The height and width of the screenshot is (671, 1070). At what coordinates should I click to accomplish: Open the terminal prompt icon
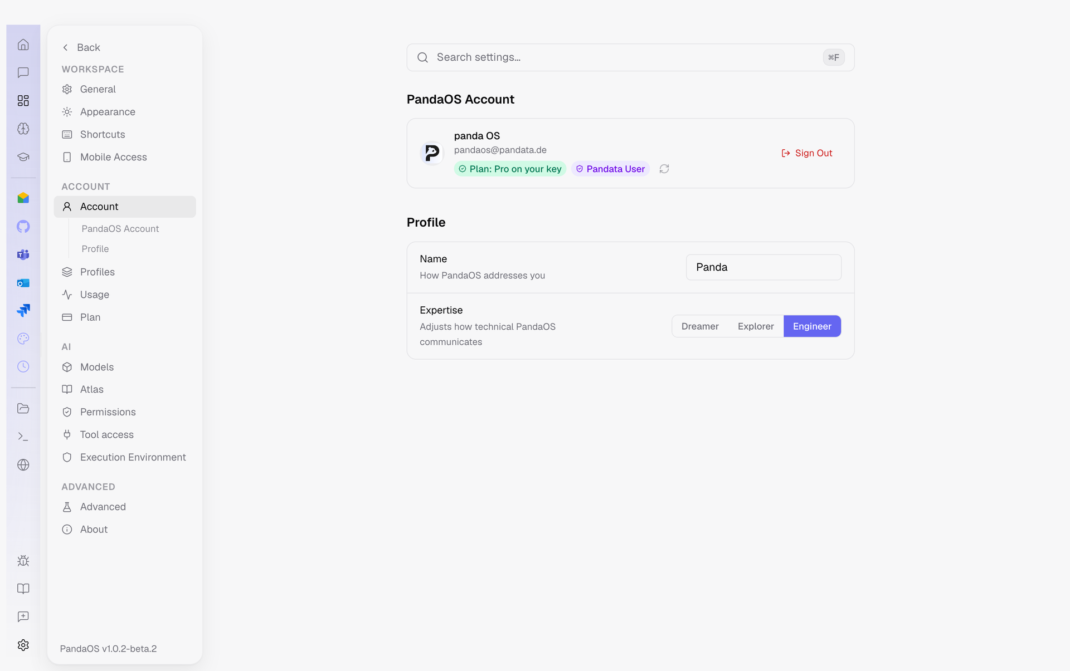[x=23, y=437]
